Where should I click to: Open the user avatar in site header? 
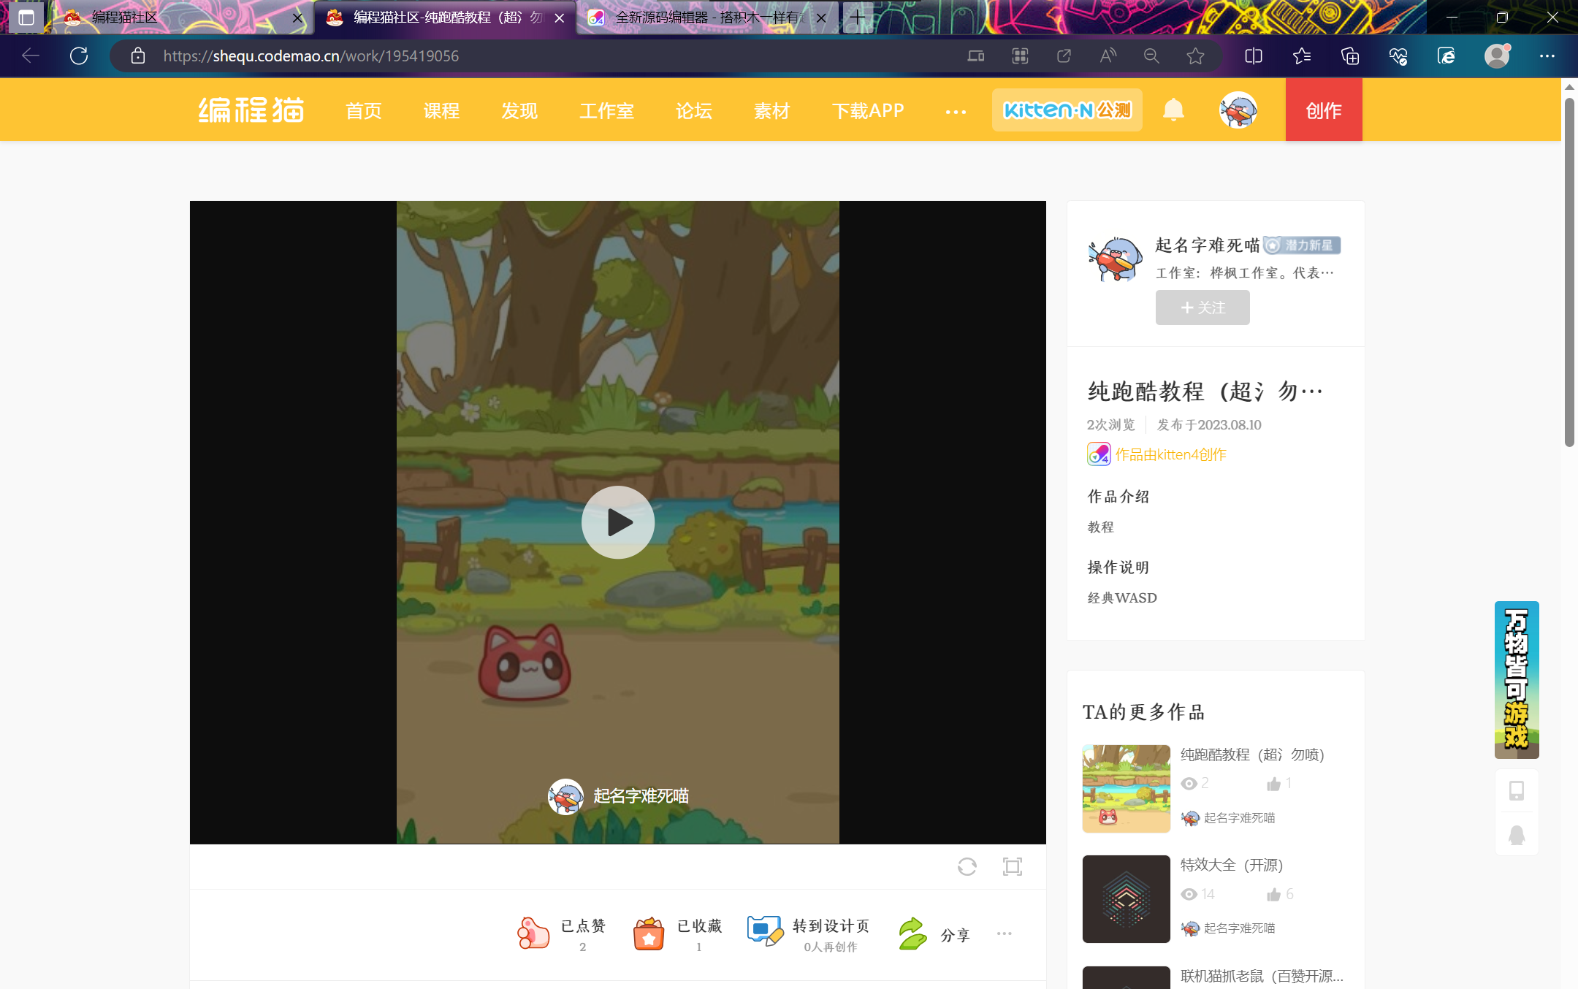[x=1238, y=110]
